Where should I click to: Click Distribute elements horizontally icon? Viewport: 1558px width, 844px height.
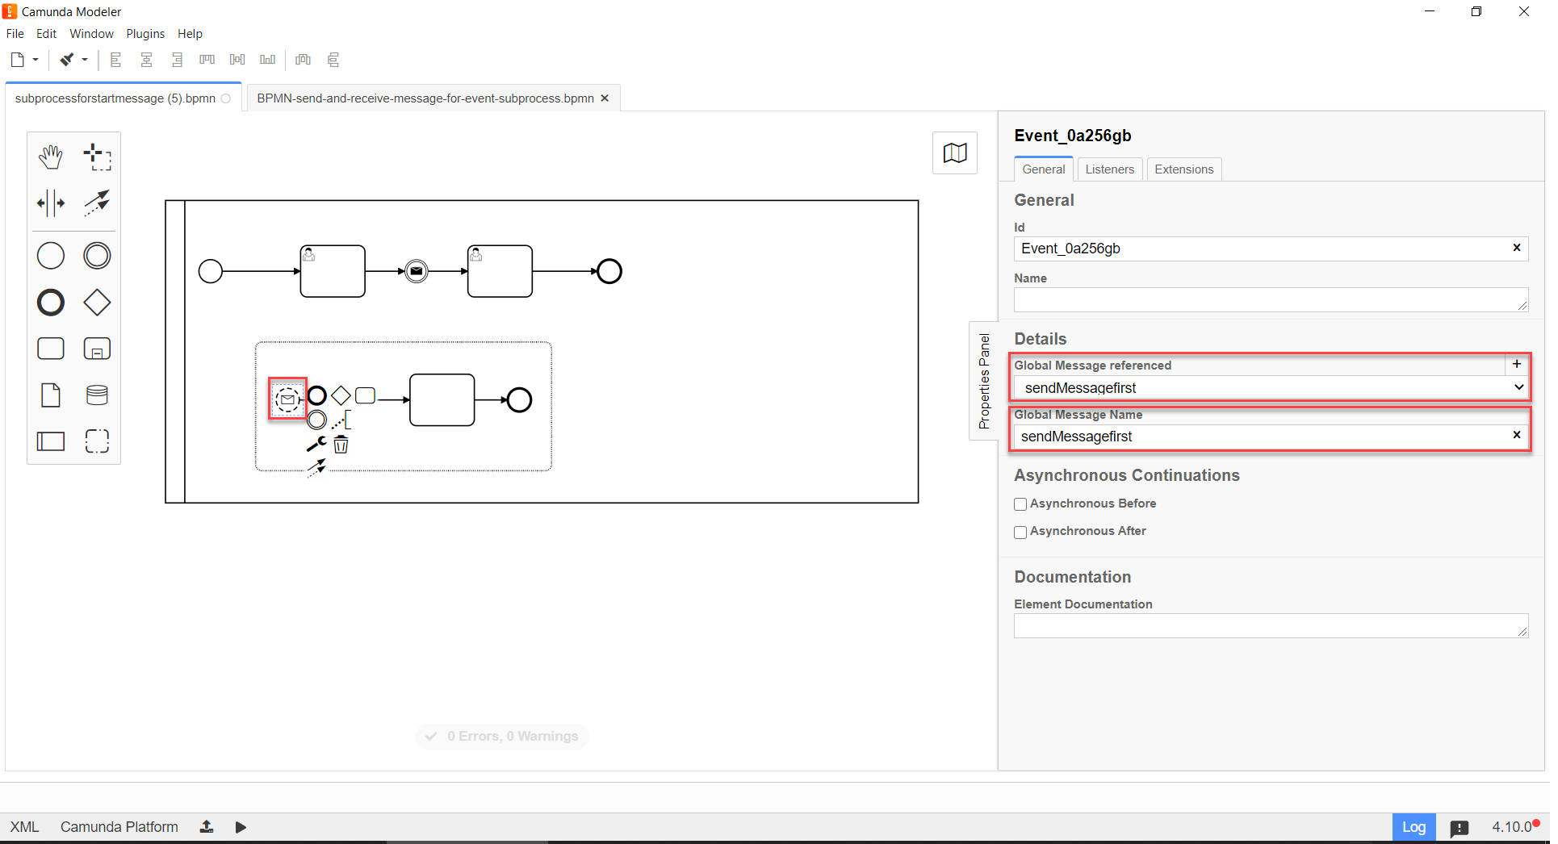[304, 60]
